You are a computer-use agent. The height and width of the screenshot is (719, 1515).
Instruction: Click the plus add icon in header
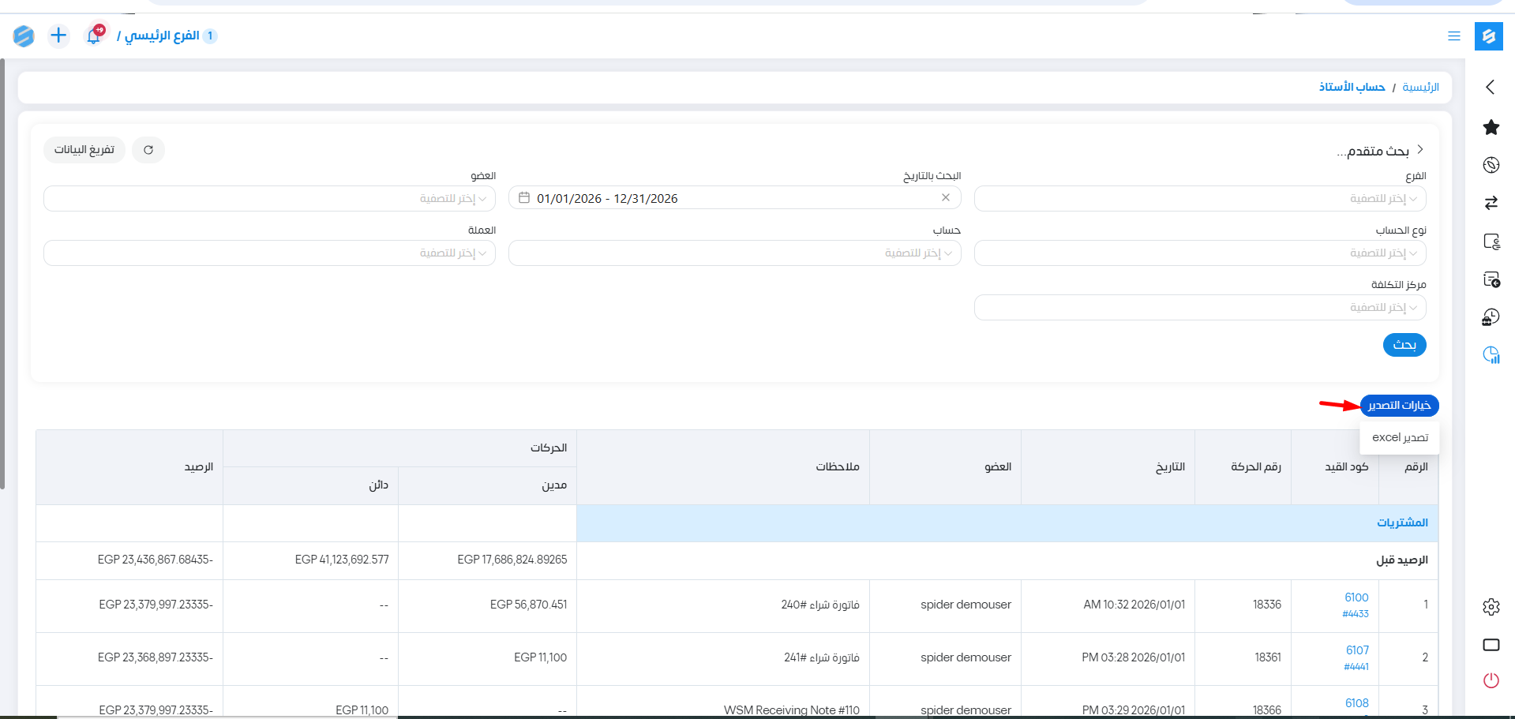pos(58,36)
